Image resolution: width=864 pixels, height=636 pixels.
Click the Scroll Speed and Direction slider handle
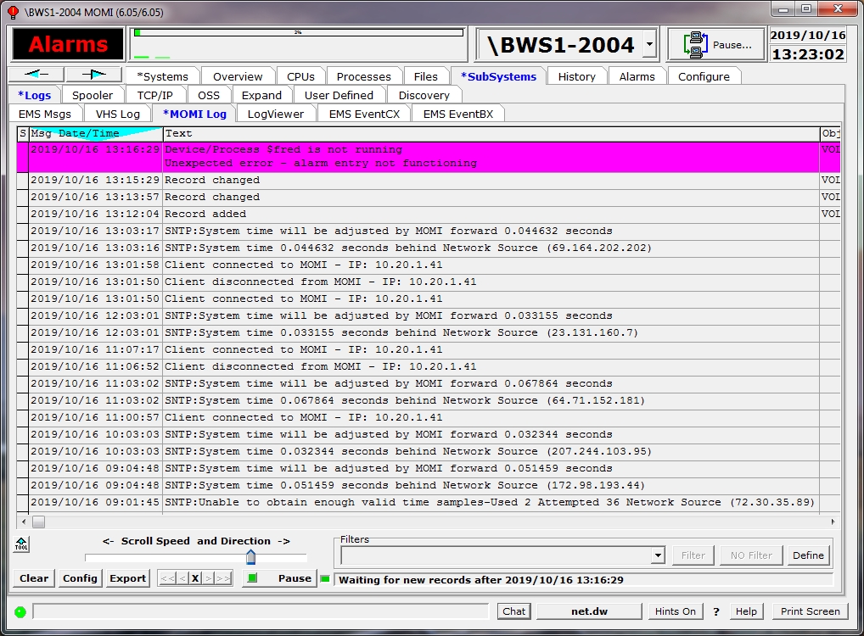tap(250, 556)
